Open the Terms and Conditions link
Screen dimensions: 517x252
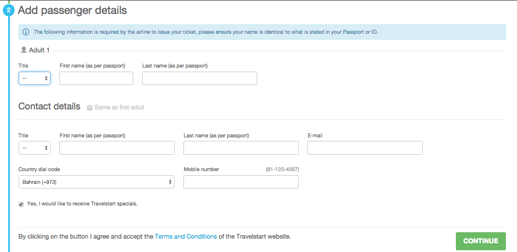[x=186, y=236]
